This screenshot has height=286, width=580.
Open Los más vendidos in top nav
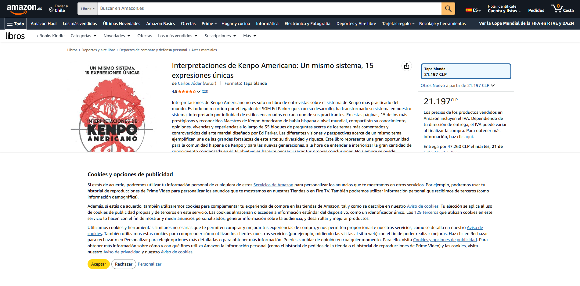80,23
